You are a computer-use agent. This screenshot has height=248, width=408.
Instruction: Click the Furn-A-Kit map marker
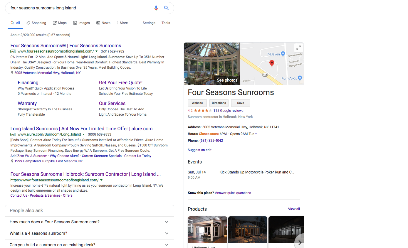300,78
